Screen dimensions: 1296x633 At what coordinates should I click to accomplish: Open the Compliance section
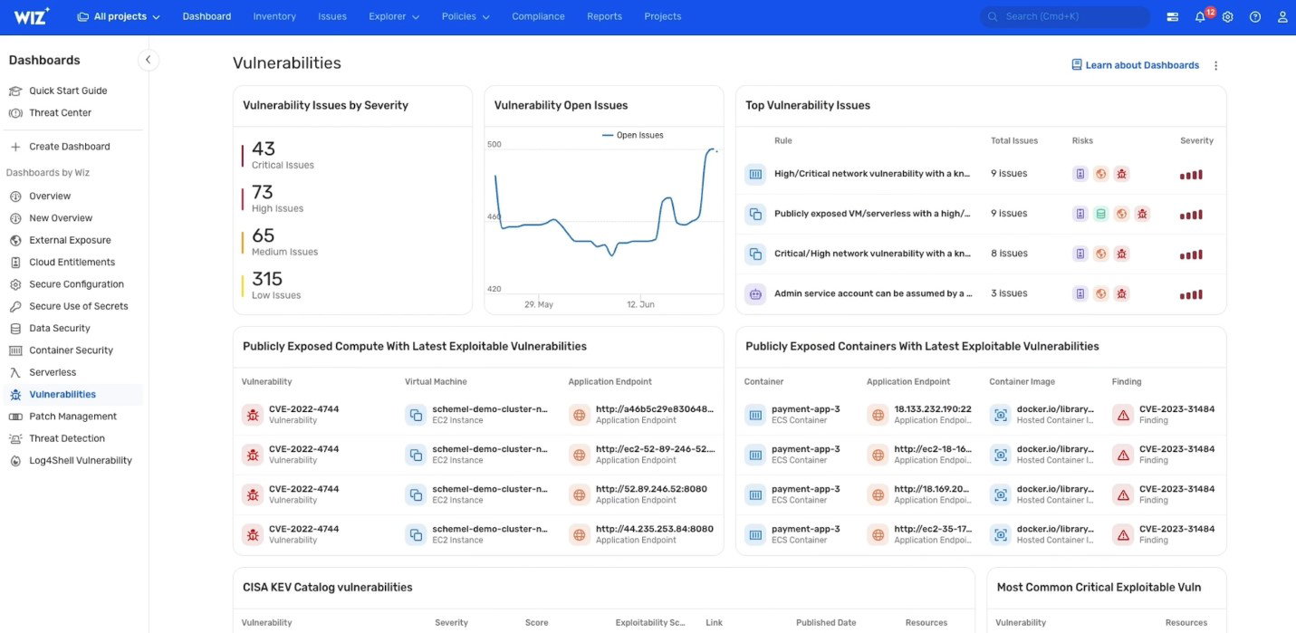coord(537,15)
